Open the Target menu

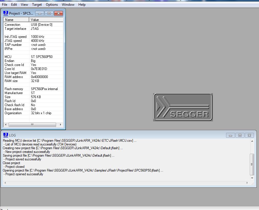(37, 5)
